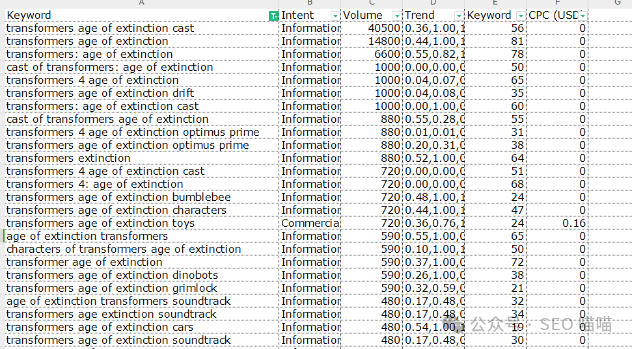Viewport: 632px width, 349px height.
Task: Select Informational intent cell in drift row
Action: [x=310, y=92]
